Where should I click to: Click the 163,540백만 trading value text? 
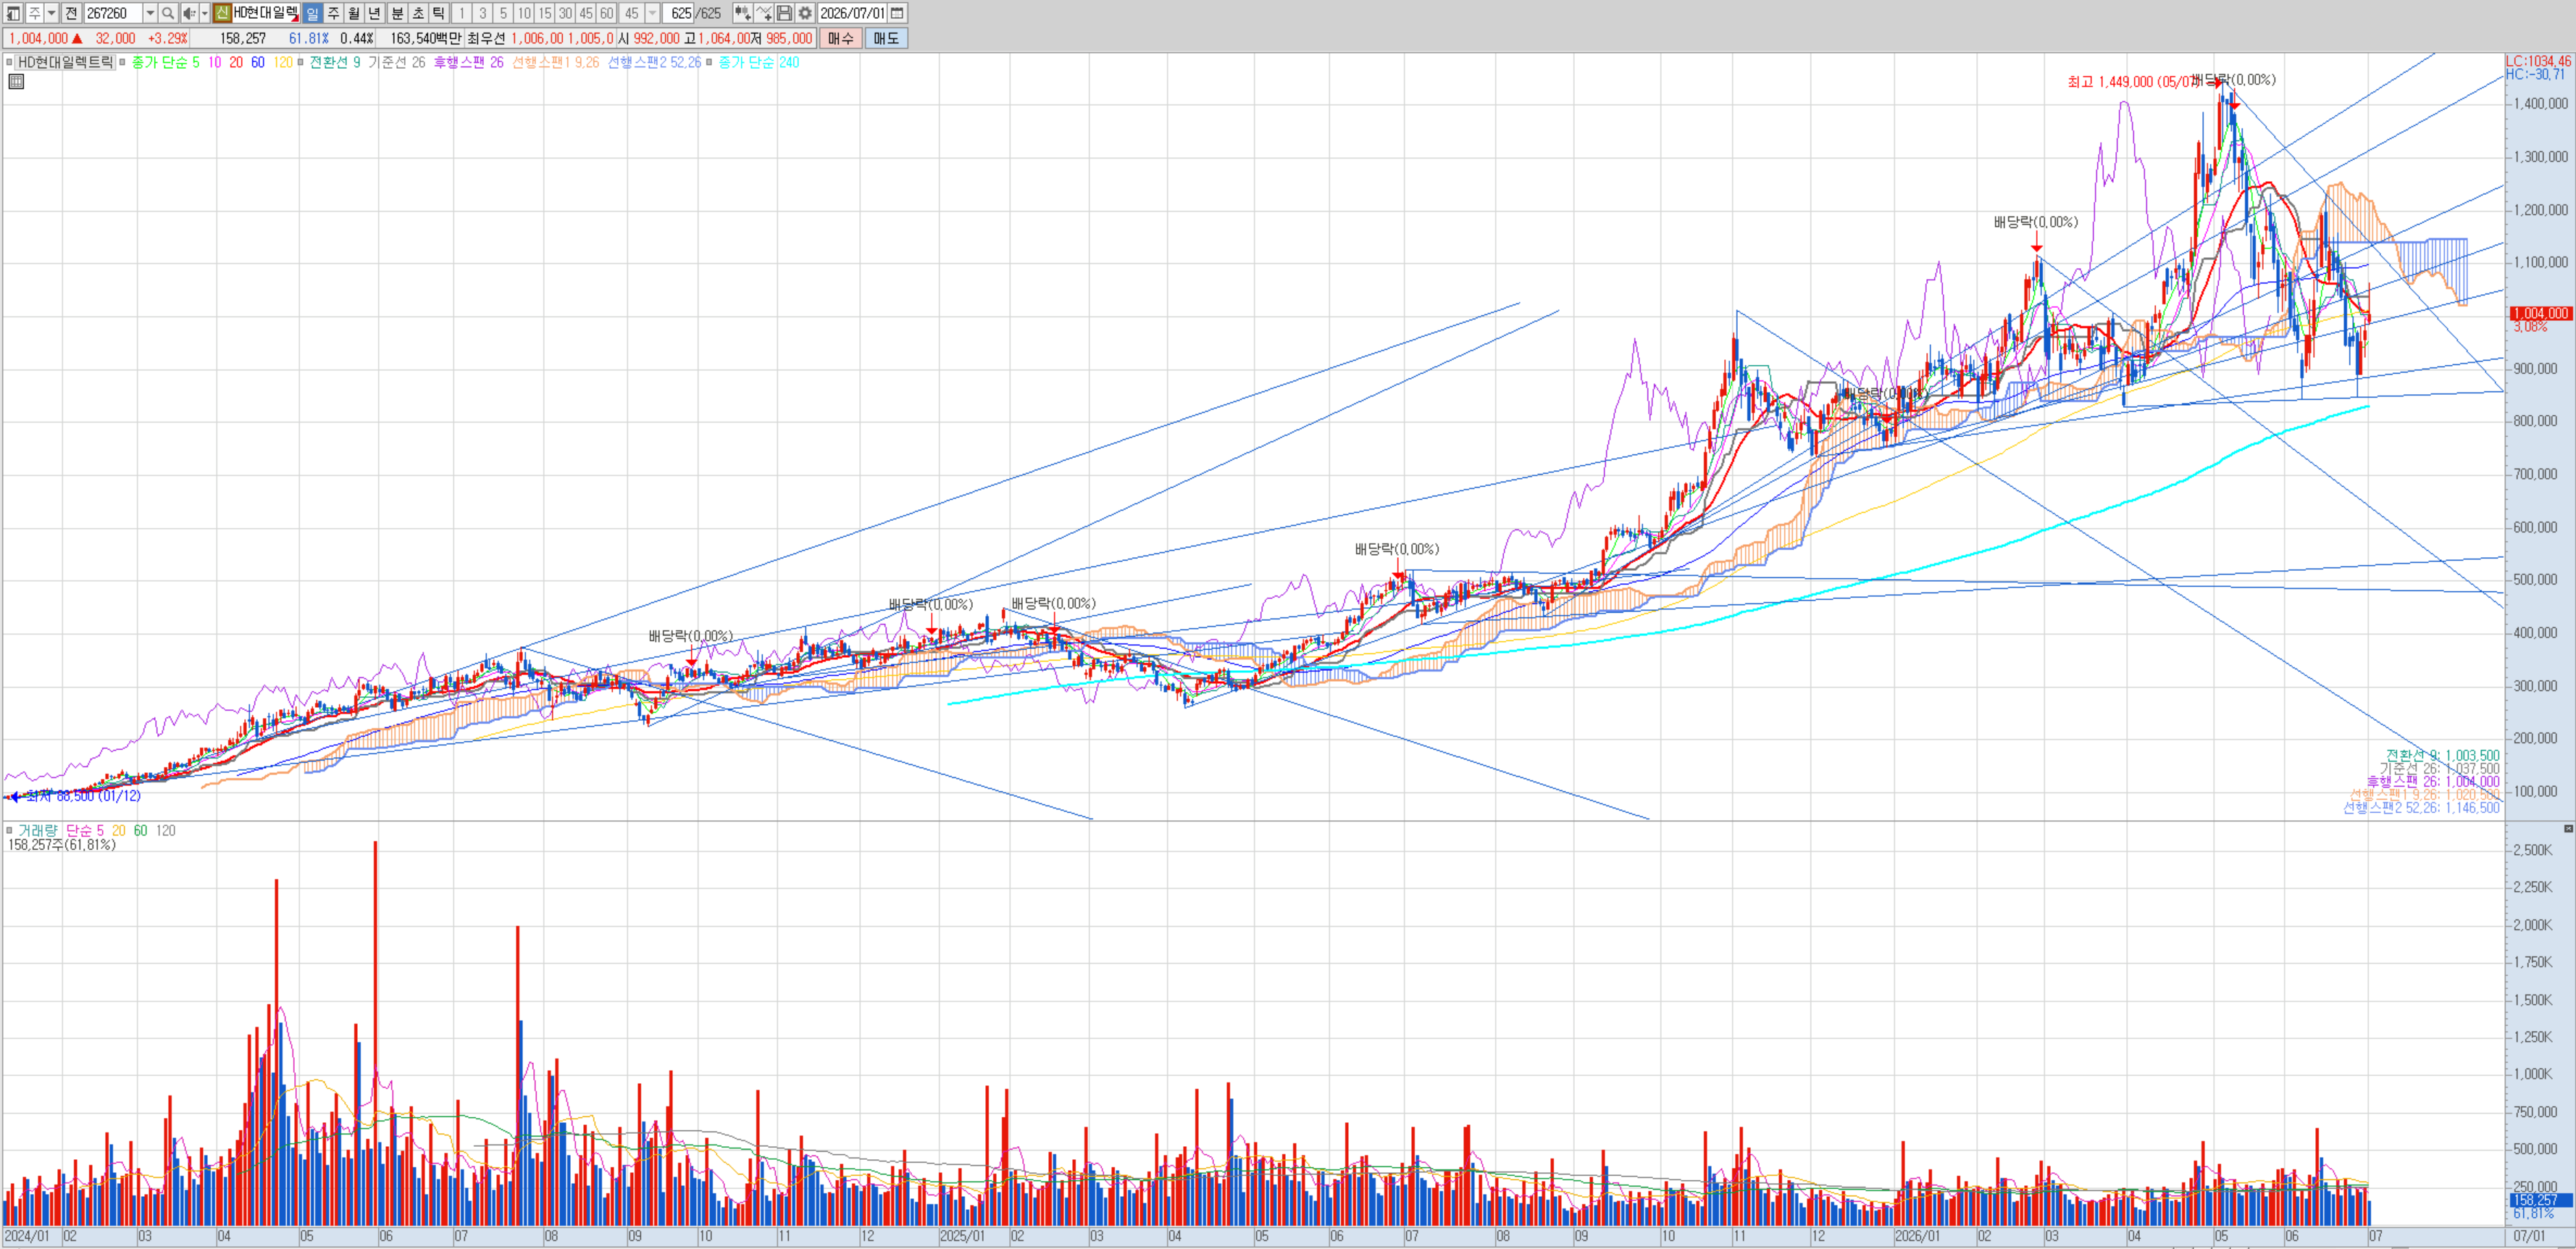coord(426,38)
